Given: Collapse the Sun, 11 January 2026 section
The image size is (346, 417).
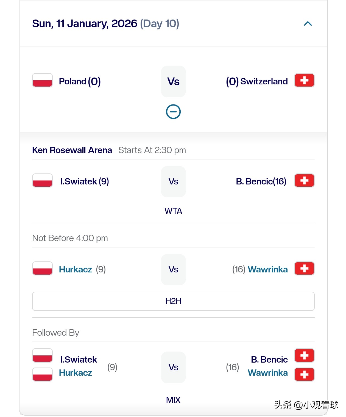Looking at the screenshot, I should pos(308,24).
